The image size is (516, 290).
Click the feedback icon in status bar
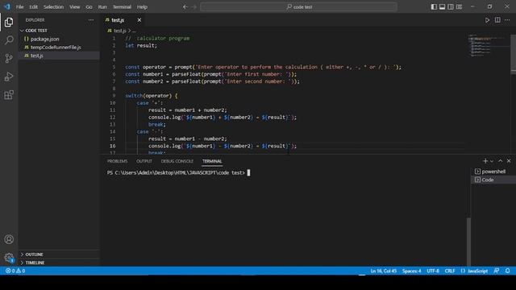(x=497, y=271)
